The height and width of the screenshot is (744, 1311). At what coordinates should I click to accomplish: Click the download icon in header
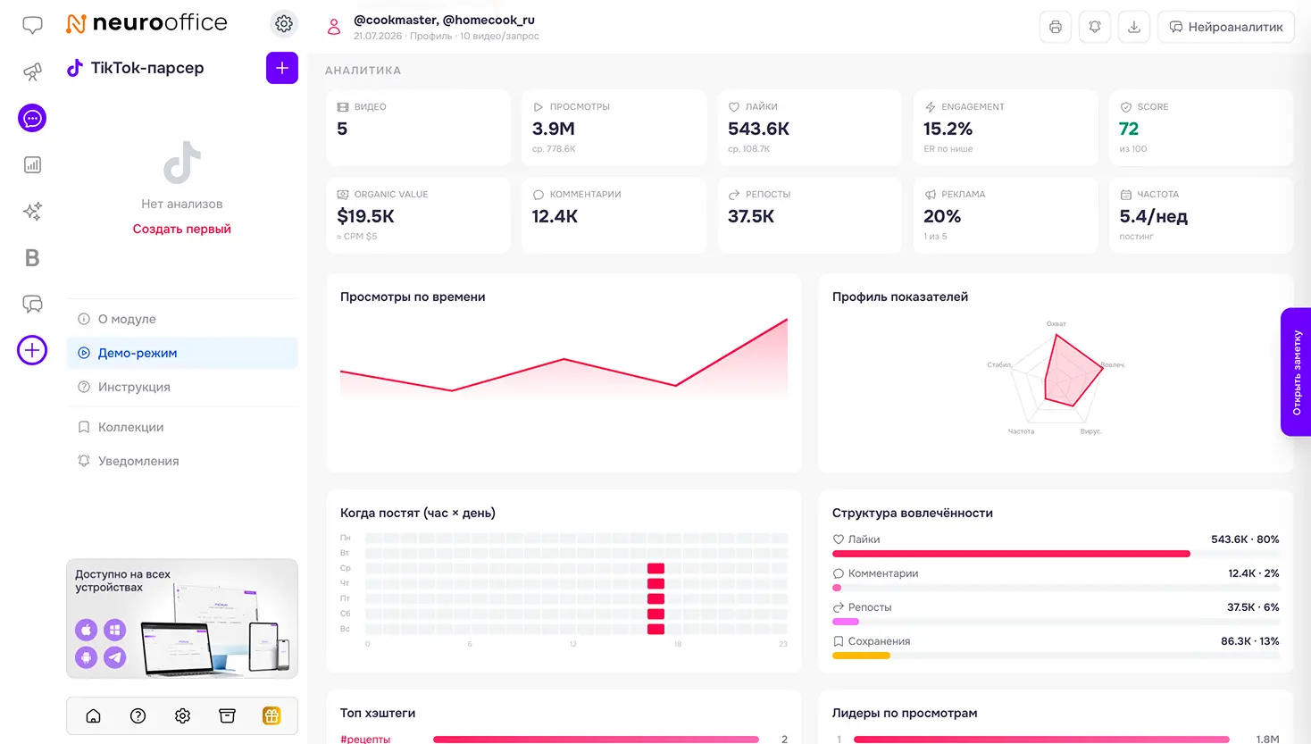click(x=1134, y=27)
